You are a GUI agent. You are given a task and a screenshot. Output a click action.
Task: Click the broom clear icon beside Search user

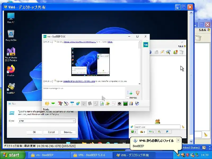(x=183, y=127)
